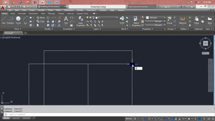This screenshot has height=121, width=215.
Task: Expand the Annotation panel
Action: (69, 29)
